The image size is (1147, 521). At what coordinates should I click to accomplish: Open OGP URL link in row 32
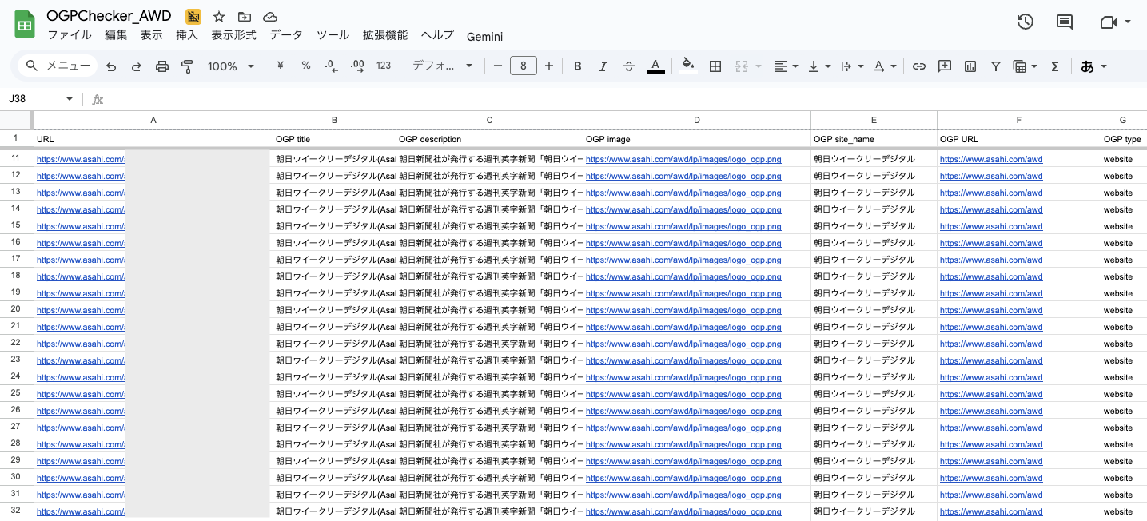coord(991,511)
